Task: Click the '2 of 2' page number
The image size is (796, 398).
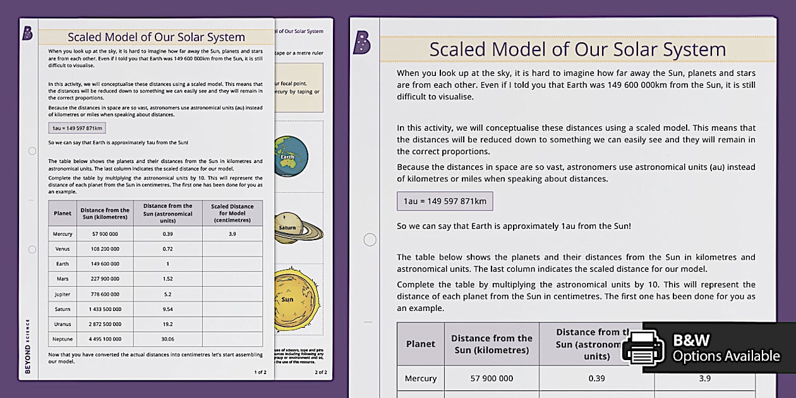Action: (321, 372)
